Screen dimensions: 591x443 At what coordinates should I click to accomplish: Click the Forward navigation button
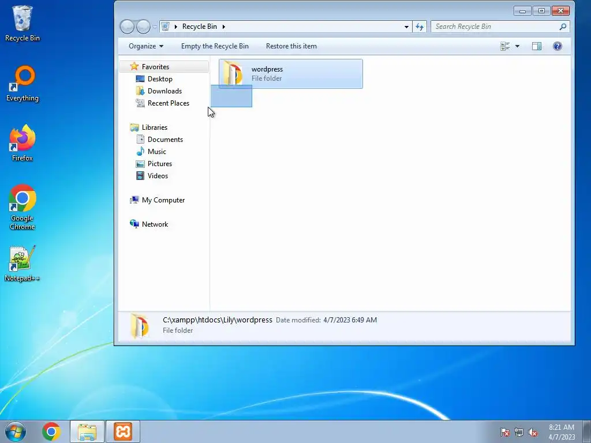click(x=143, y=27)
